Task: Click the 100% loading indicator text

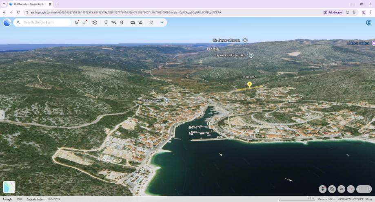Action: (19, 199)
